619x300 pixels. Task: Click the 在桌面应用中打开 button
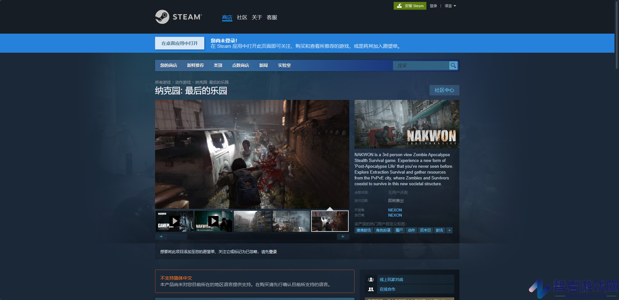[x=180, y=43]
